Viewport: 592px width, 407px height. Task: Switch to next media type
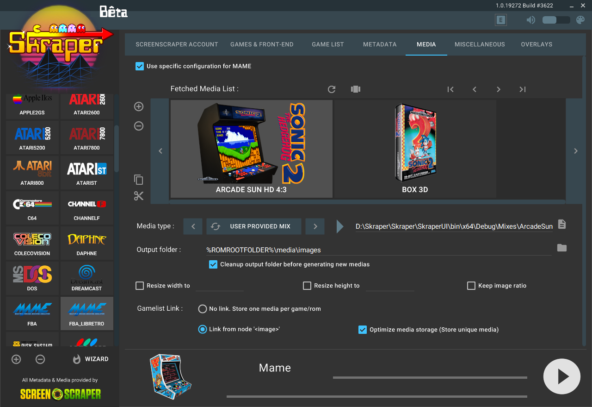click(x=315, y=226)
